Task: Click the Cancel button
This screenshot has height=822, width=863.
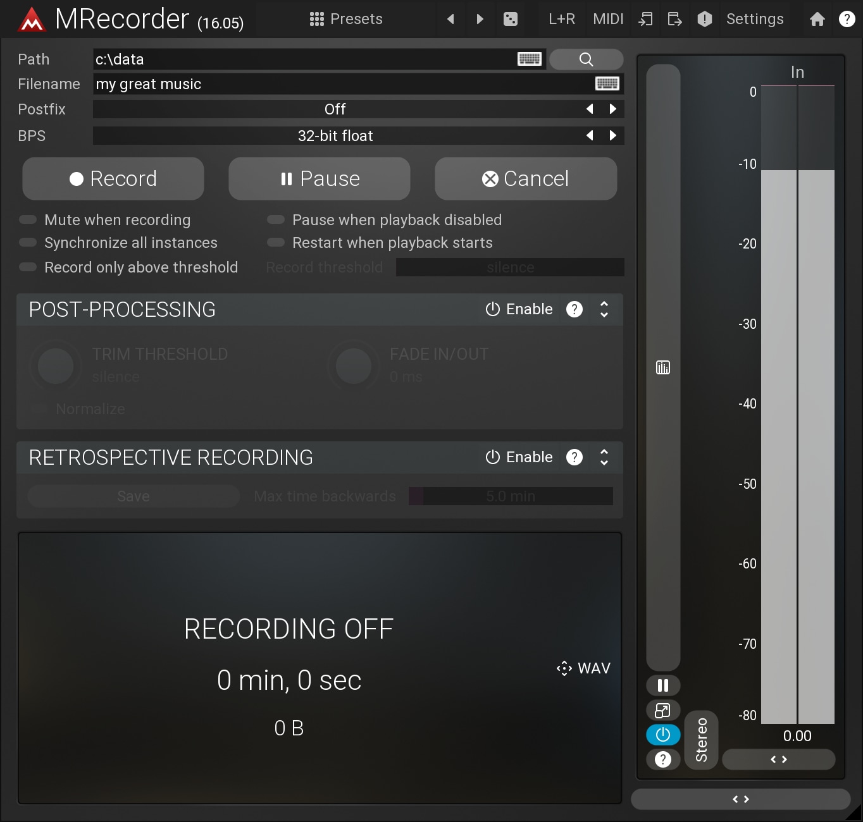Action: (526, 179)
